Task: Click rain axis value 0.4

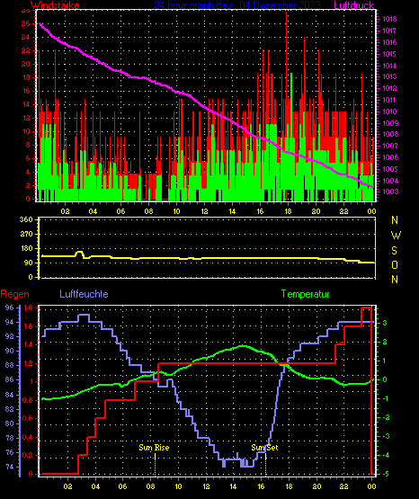Action: pos(28,437)
